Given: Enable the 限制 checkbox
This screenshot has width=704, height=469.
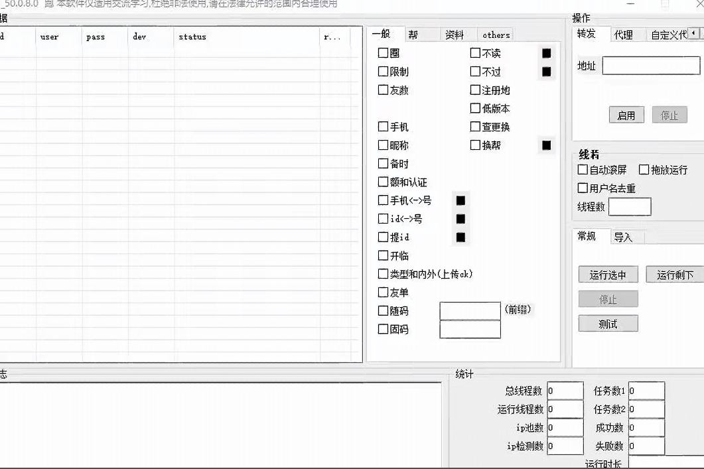Looking at the screenshot, I should point(383,72).
